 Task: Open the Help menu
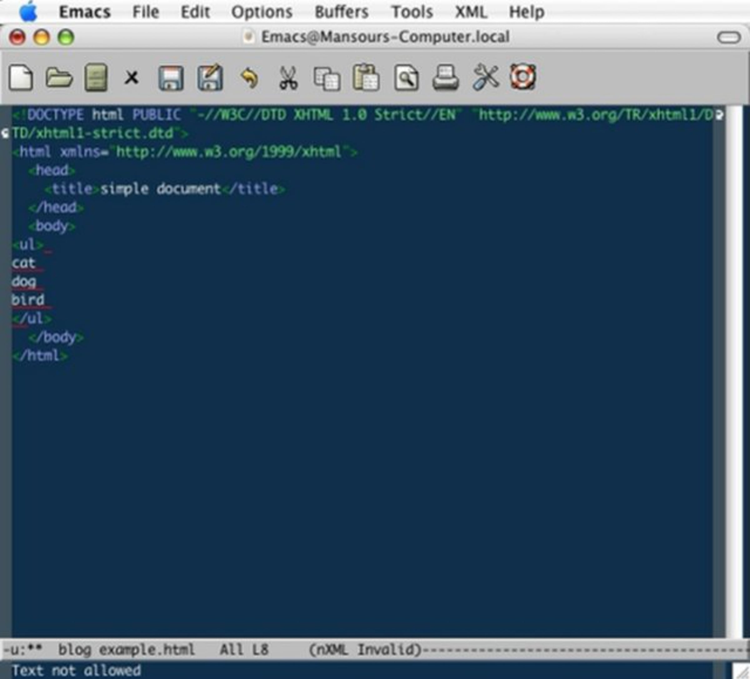coord(527,12)
